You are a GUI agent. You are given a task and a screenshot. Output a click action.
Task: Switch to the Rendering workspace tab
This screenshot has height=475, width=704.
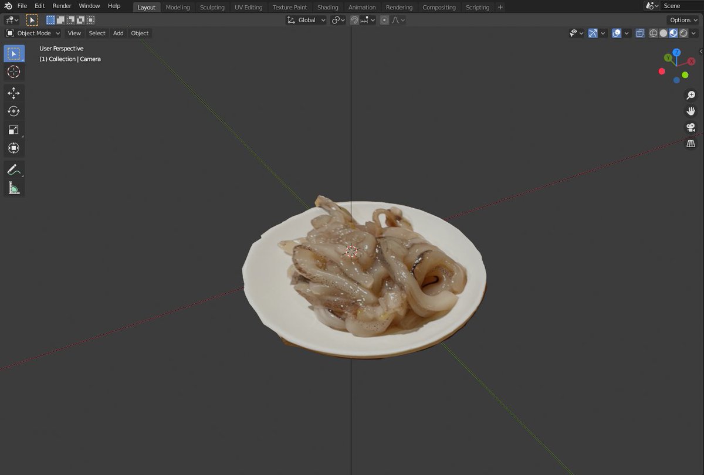pos(399,7)
